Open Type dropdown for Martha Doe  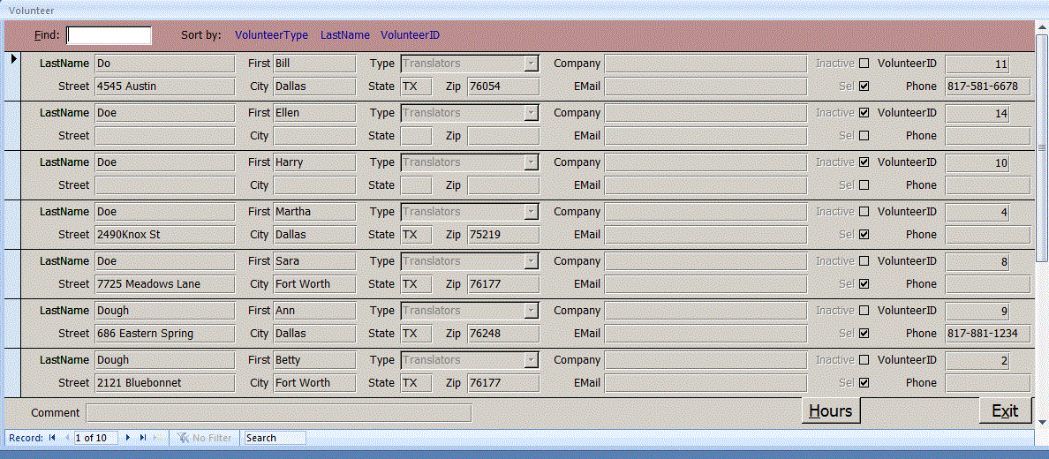(x=532, y=212)
